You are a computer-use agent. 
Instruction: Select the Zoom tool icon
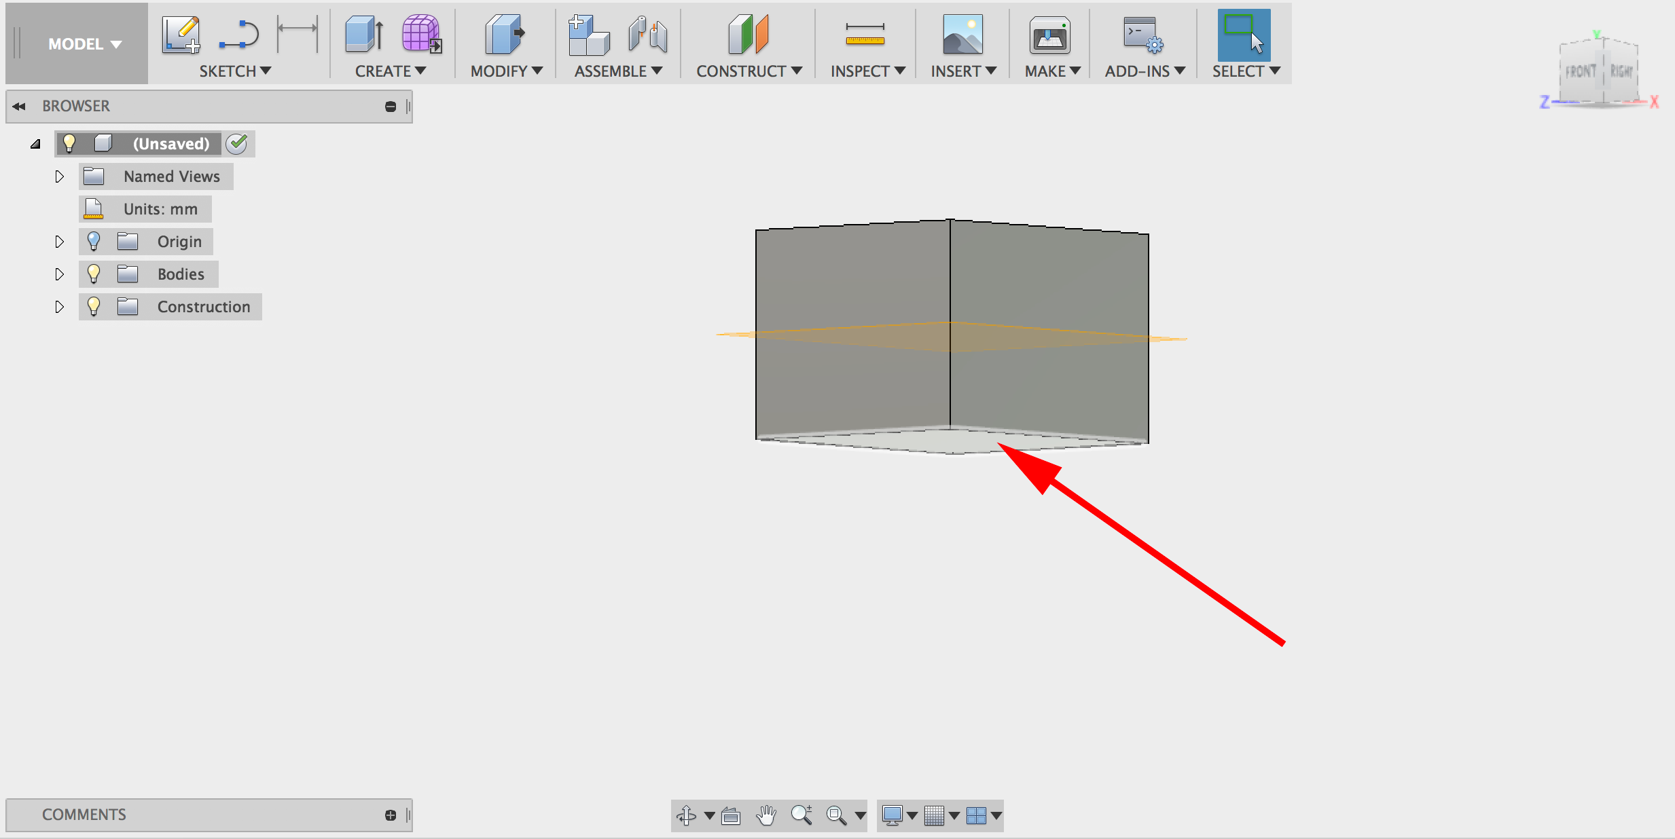pyautogui.click(x=802, y=815)
